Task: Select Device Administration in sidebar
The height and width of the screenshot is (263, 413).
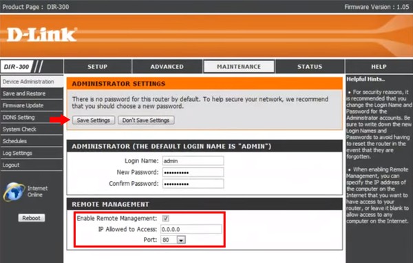Action: (32, 82)
